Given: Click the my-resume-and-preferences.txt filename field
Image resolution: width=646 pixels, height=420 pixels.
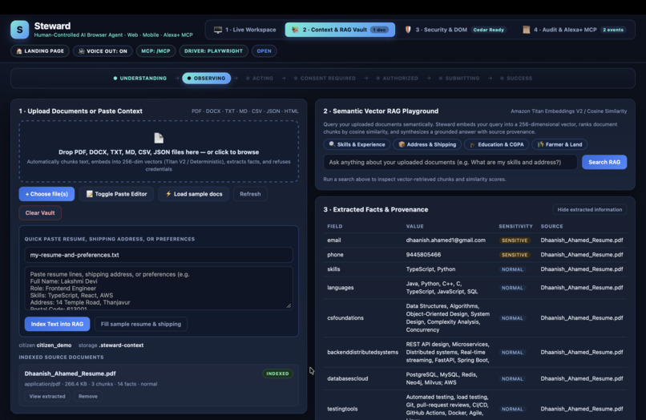Looking at the screenshot, I should 159,255.
